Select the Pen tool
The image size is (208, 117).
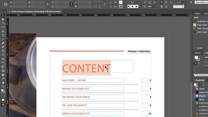click(x=3, y=43)
